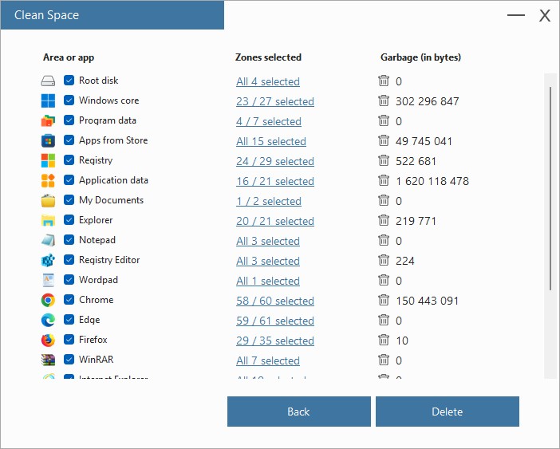Click the Wordpad icon
Viewport: 560px width, 449px height.
click(x=48, y=280)
